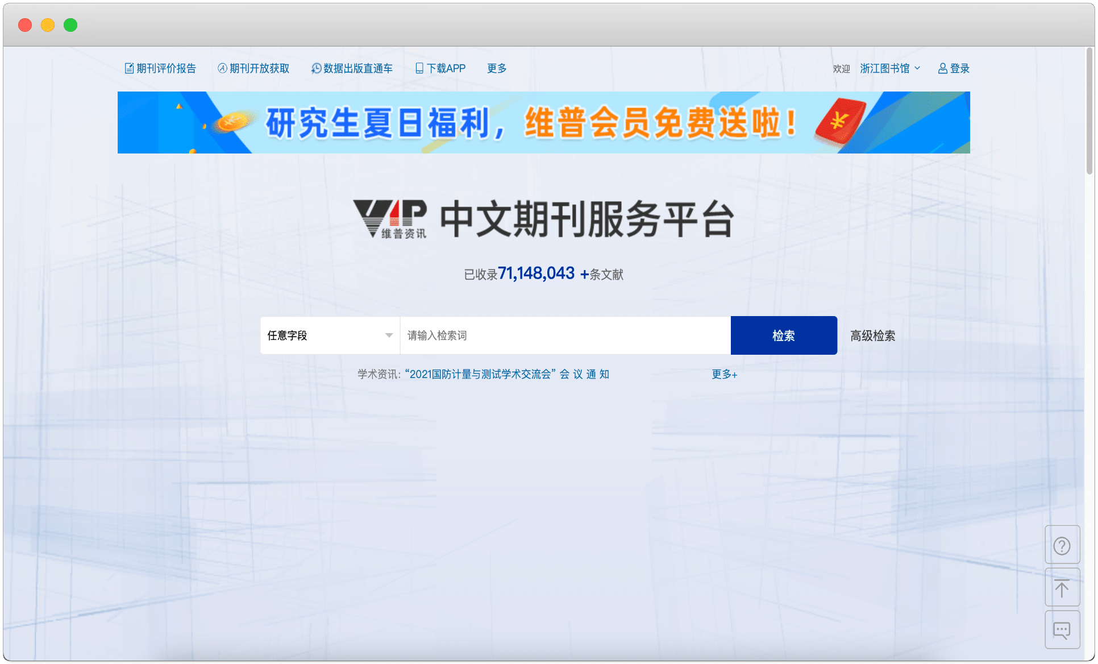Image resolution: width=1098 pixels, height=664 pixels.
Task: Open 数据出版直通车 link
Action: click(x=352, y=68)
